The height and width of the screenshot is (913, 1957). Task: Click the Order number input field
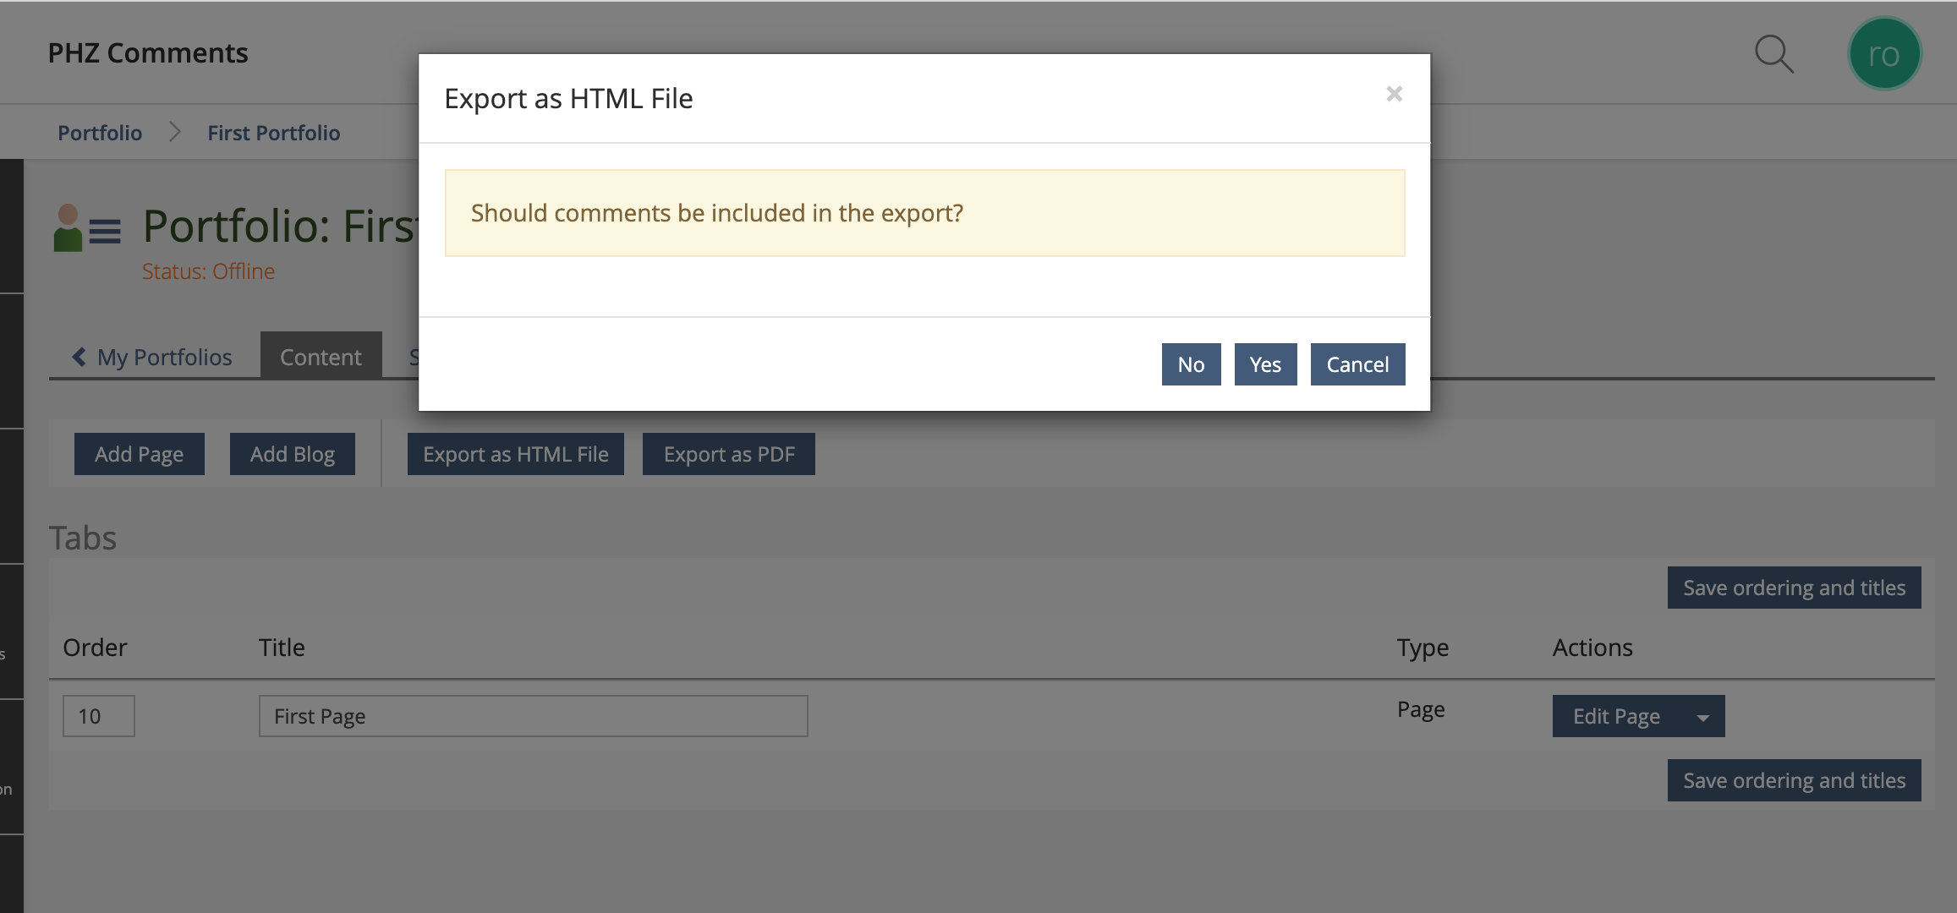pos(98,716)
